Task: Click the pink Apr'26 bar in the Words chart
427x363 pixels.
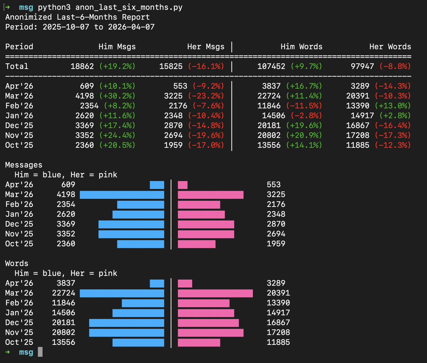Action: point(185,283)
